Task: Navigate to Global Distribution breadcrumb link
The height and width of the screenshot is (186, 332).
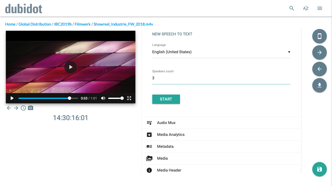Action: pos(35,24)
